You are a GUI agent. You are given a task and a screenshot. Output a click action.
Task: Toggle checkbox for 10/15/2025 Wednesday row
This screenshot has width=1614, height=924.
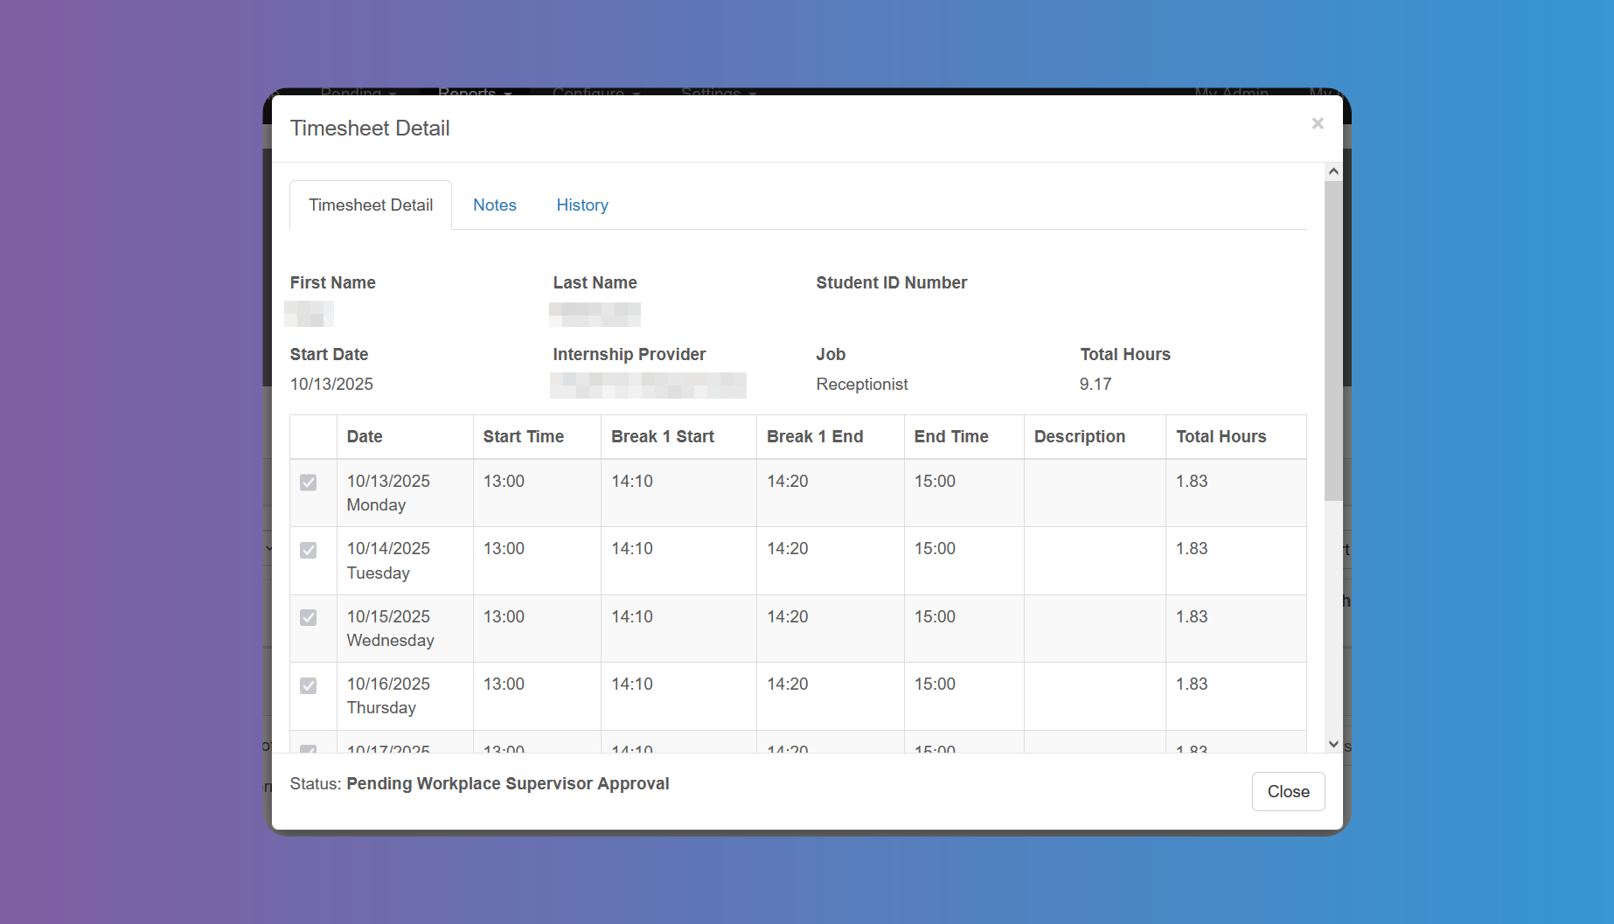point(308,617)
